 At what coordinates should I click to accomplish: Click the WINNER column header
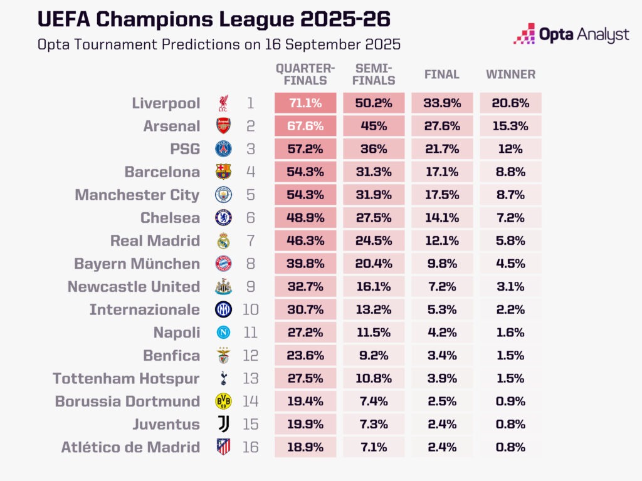(510, 75)
